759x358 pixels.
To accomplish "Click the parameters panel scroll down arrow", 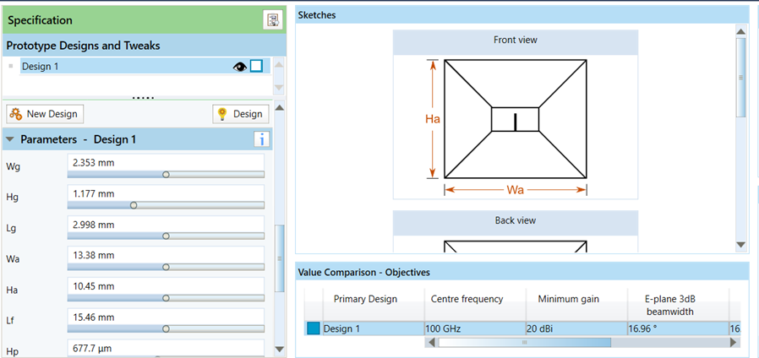I will [x=279, y=349].
